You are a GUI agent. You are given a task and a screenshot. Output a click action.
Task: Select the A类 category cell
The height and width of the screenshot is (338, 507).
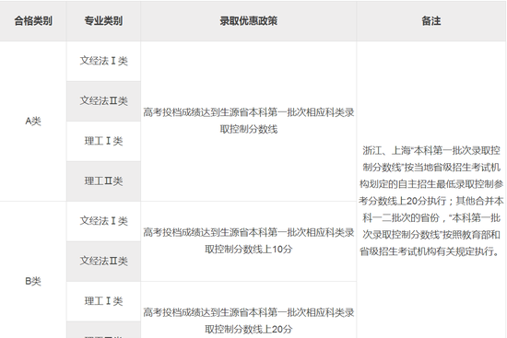click(33, 122)
